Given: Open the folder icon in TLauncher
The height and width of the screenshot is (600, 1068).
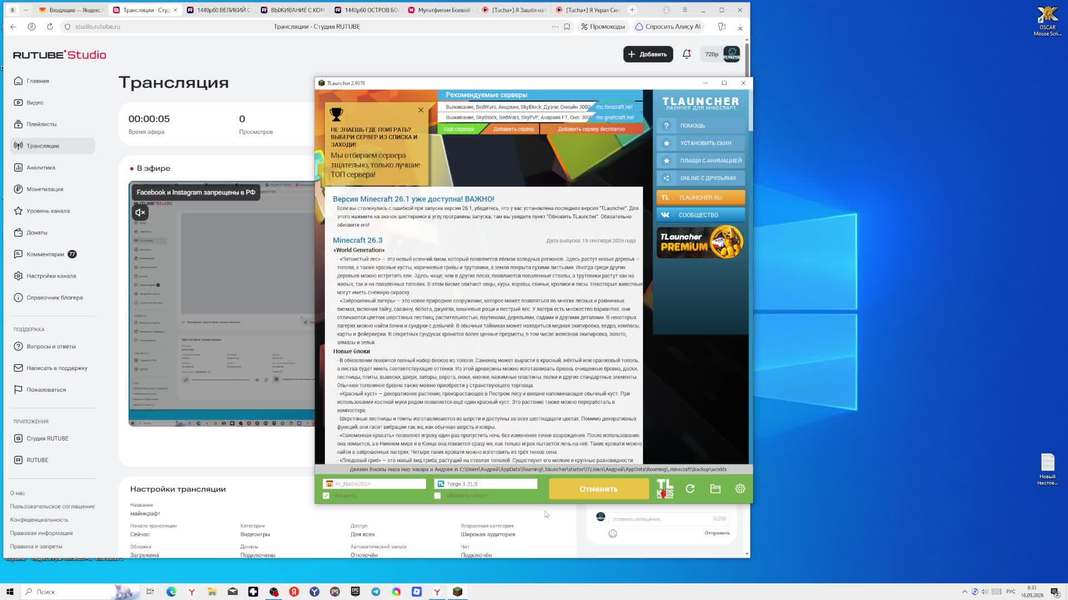Looking at the screenshot, I should [x=715, y=489].
